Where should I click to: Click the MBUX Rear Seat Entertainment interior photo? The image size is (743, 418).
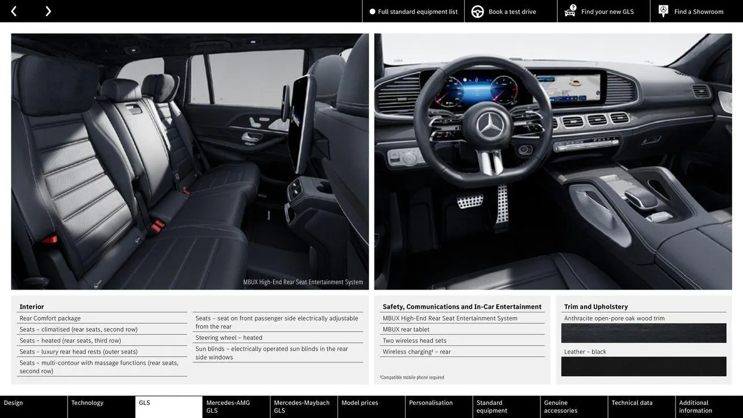(x=190, y=161)
